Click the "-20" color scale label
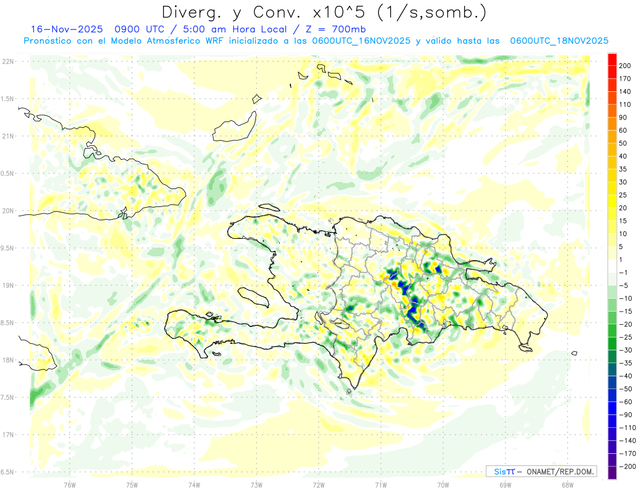Image resolution: width=637 pixels, height=492 pixels. coord(625,324)
